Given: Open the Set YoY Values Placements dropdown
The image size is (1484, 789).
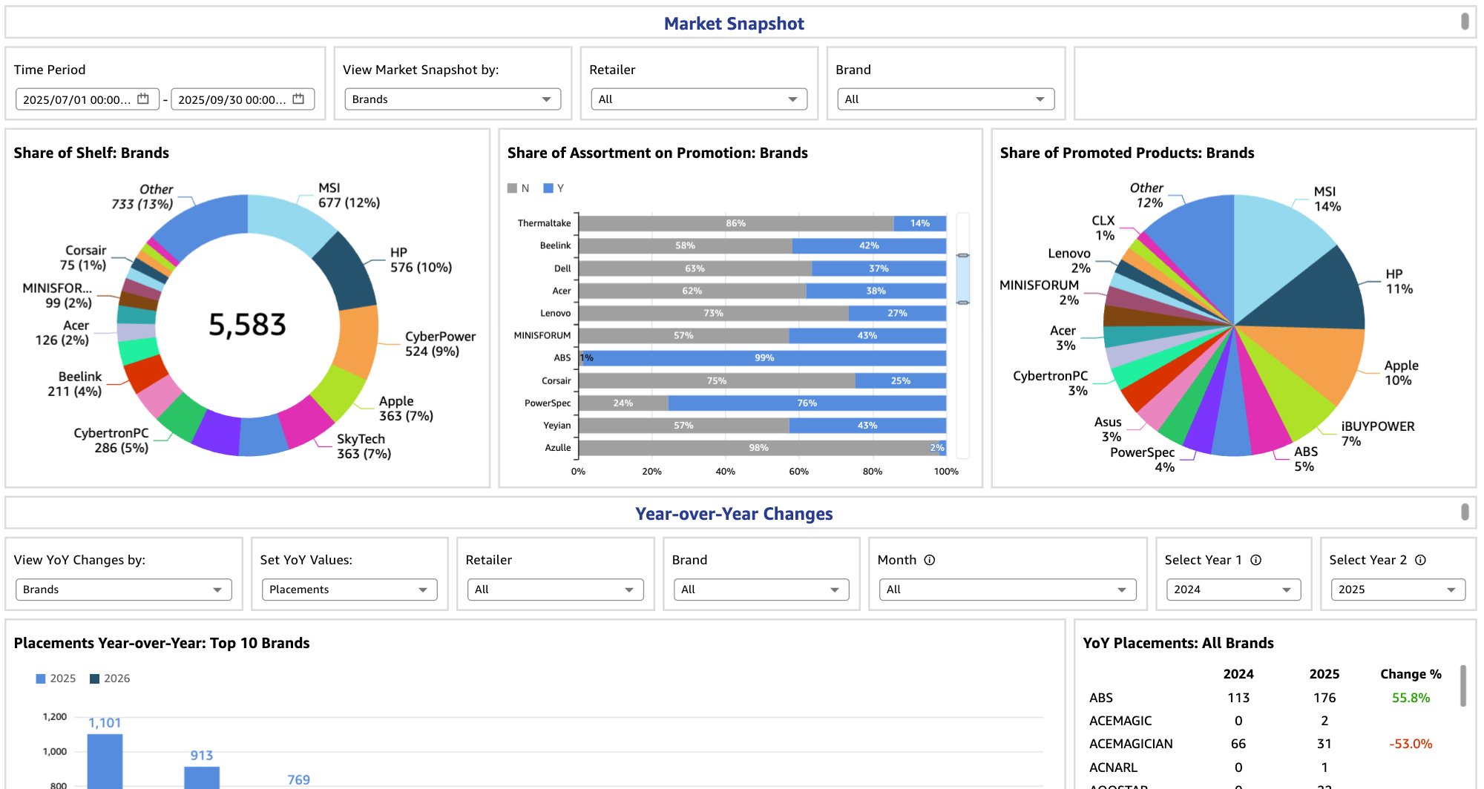Looking at the screenshot, I should coord(349,590).
